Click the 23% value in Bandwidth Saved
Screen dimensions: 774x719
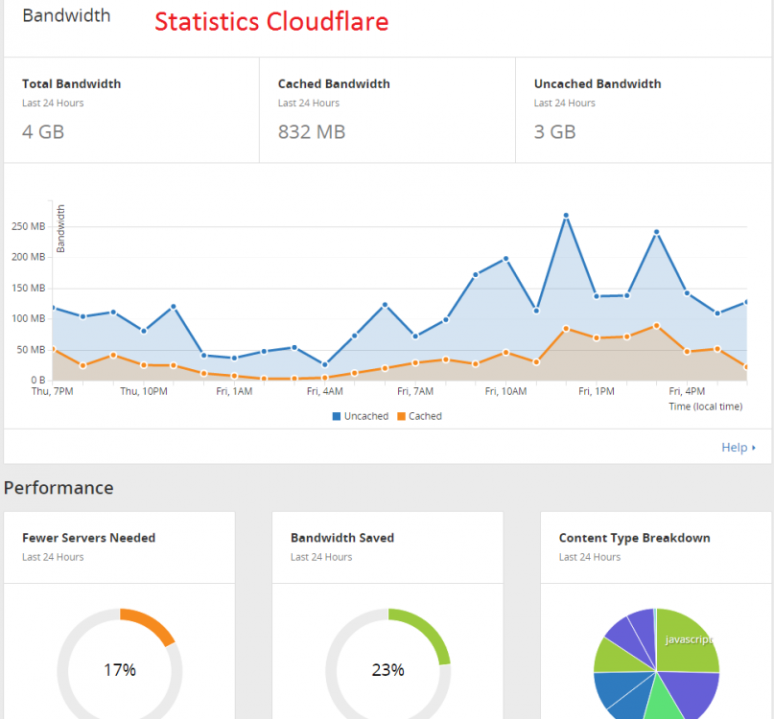click(388, 669)
